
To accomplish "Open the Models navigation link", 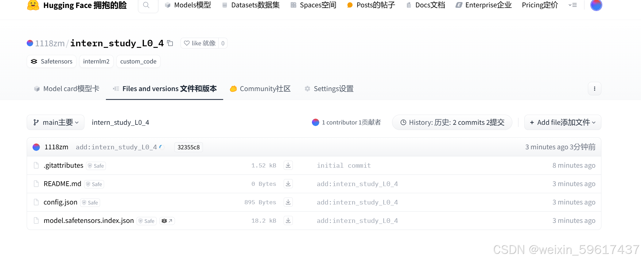I will 188,5.
